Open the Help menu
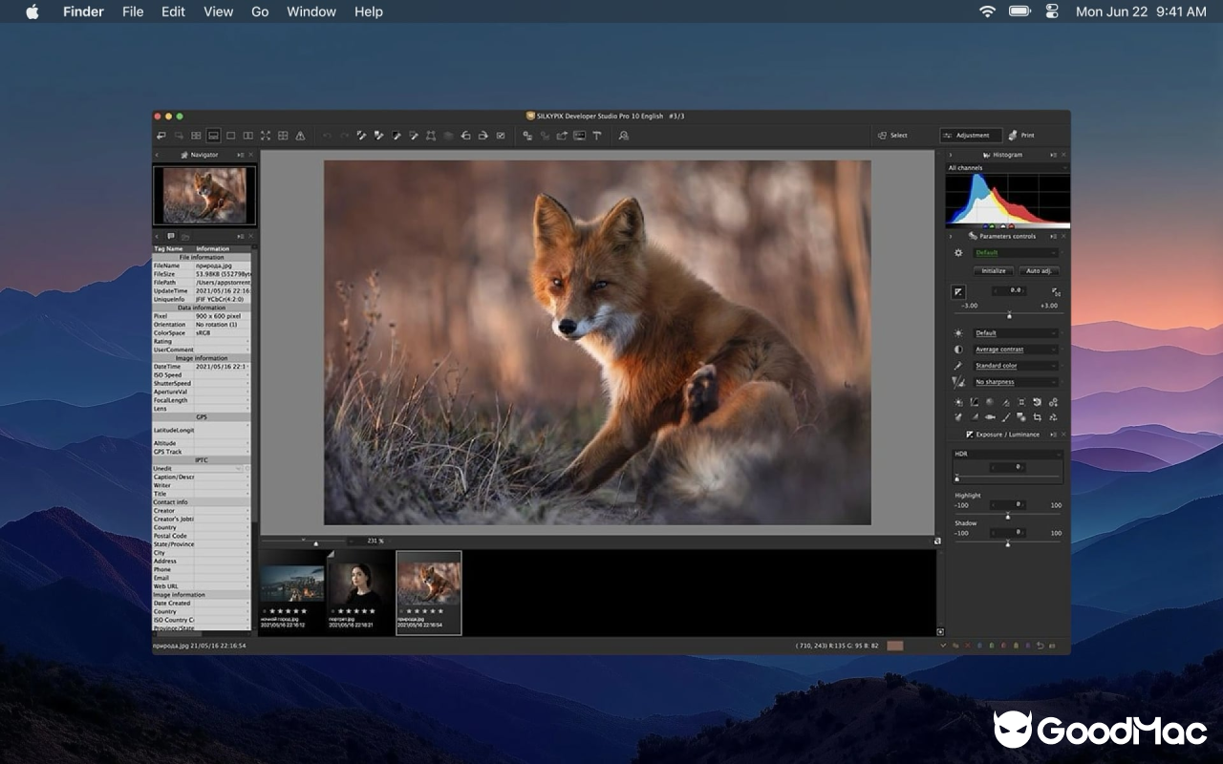 point(369,11)
